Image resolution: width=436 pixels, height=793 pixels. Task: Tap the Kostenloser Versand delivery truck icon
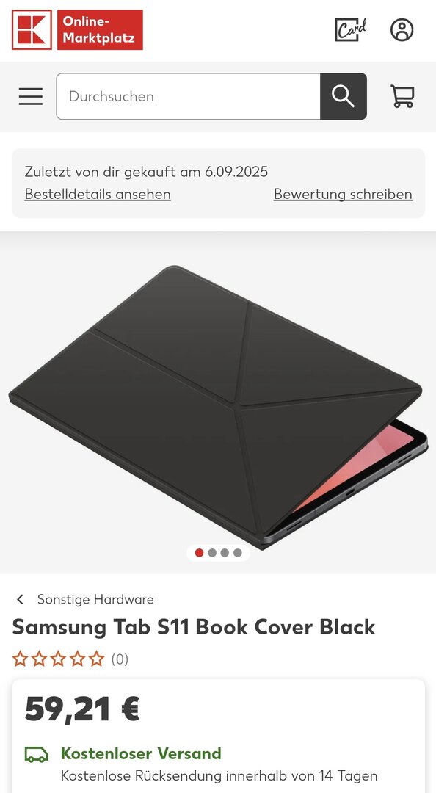tap(37, 754)
